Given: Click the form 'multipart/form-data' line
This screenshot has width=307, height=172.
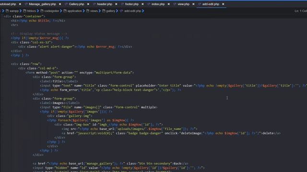Looking at the screenshot, I should (80, 73).
